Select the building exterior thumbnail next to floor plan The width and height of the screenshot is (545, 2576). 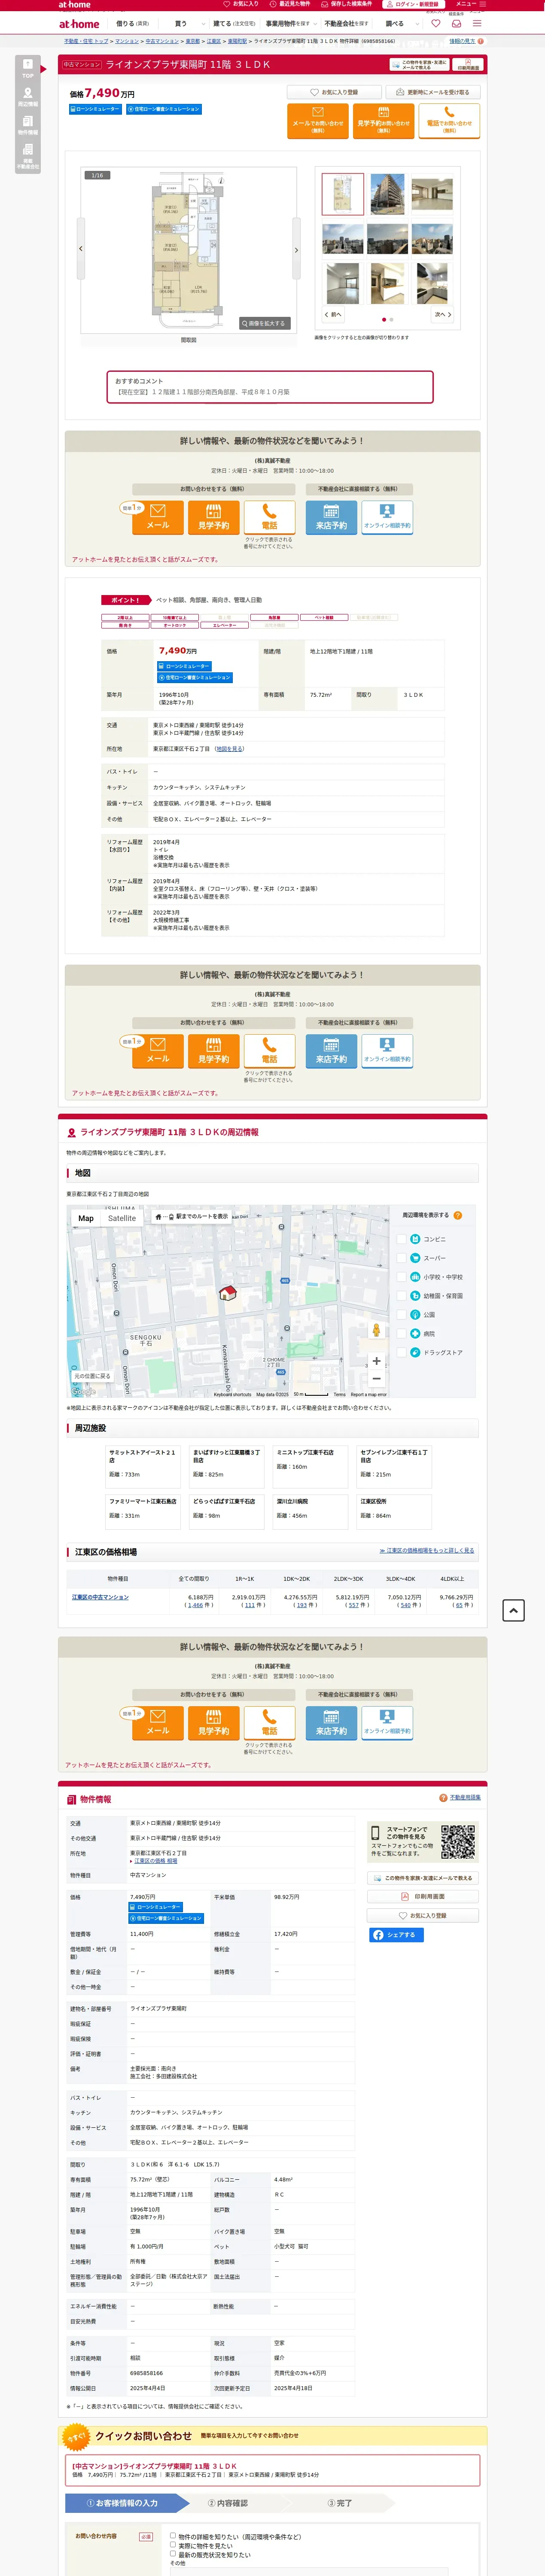[x=387, y=194]
